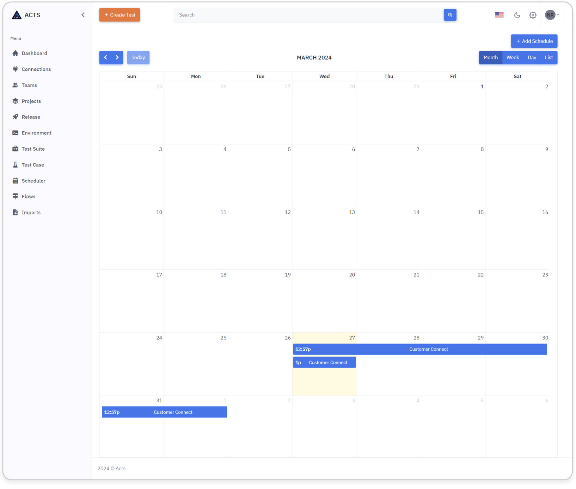Select date number 1 on Friday

click(x=482, y=87)
